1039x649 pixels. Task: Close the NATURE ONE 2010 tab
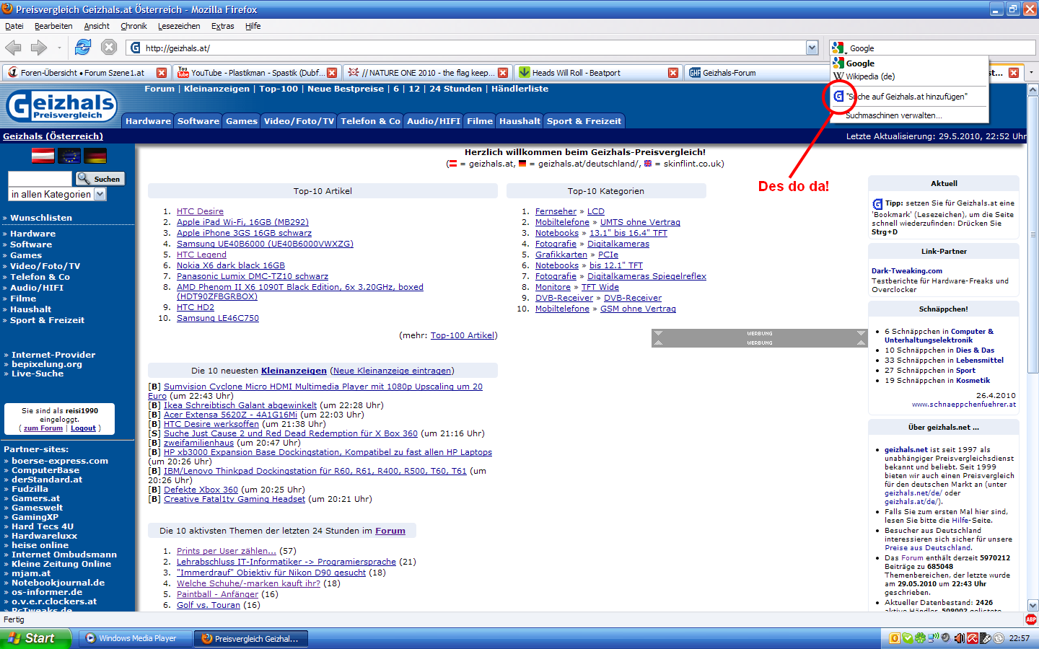click(x=503, y=73)
